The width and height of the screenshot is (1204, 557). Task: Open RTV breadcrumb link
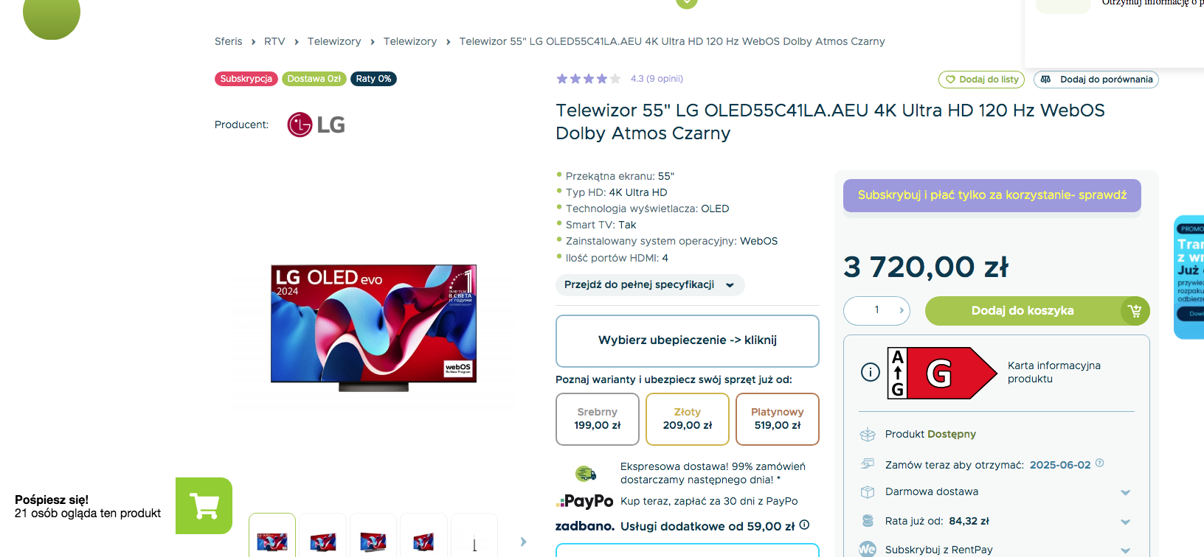coord(274,41)
